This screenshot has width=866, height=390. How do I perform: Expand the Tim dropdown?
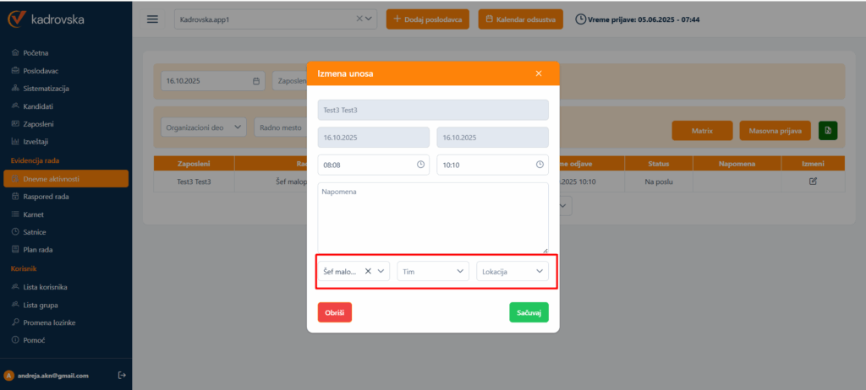460,271
